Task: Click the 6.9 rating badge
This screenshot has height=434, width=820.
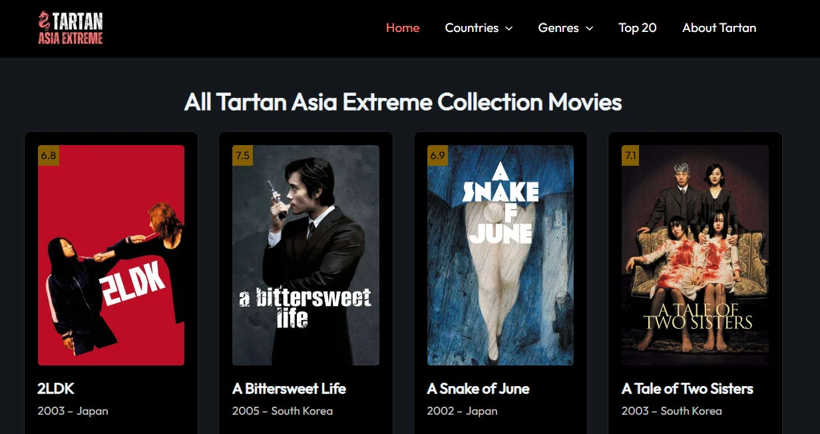Action: click(438, 156)
